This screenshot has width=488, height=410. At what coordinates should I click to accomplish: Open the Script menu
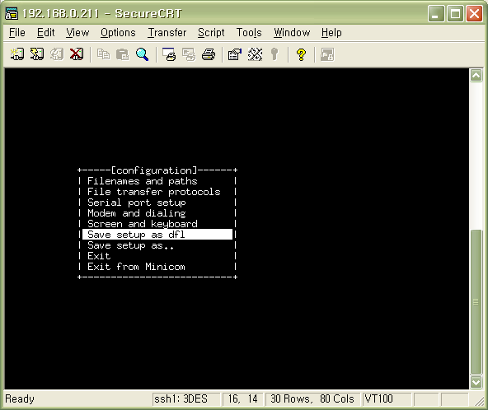pos(211,33)
